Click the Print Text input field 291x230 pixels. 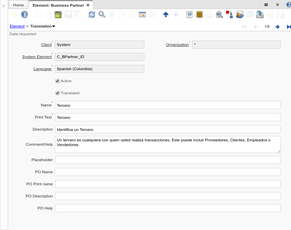pos(168,117)
